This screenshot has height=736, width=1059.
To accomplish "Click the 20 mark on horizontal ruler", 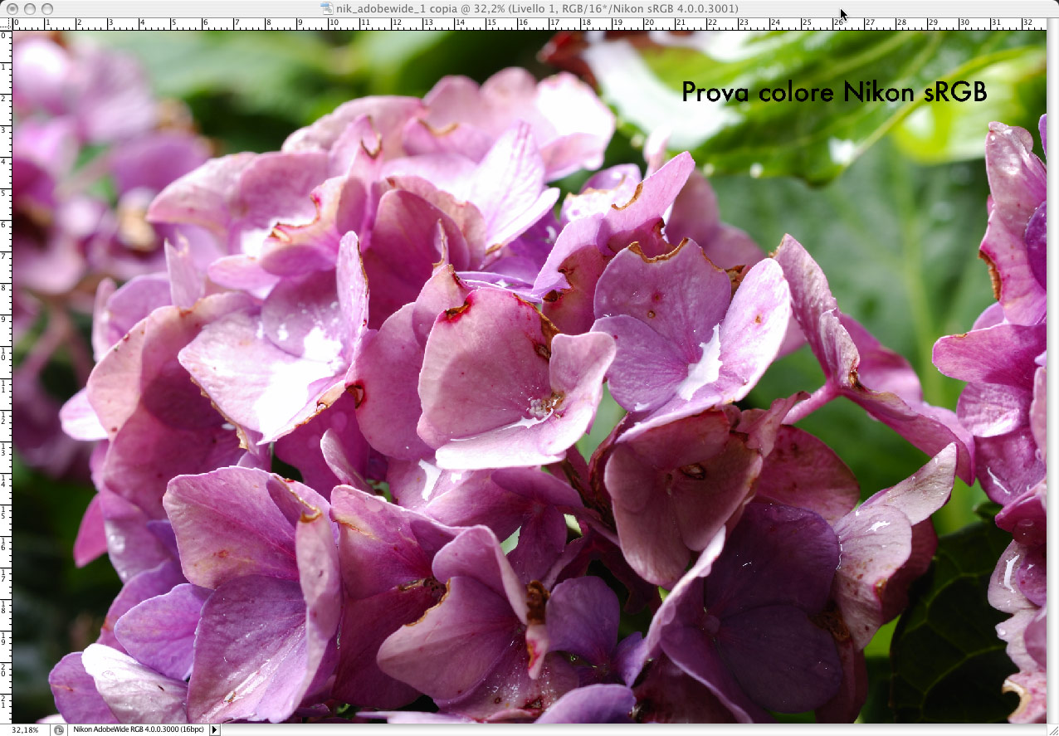I will pyautogui.click(x=649, y=24).
